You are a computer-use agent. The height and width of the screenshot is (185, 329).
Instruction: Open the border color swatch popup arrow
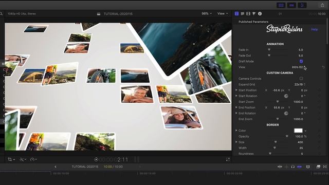305,131
